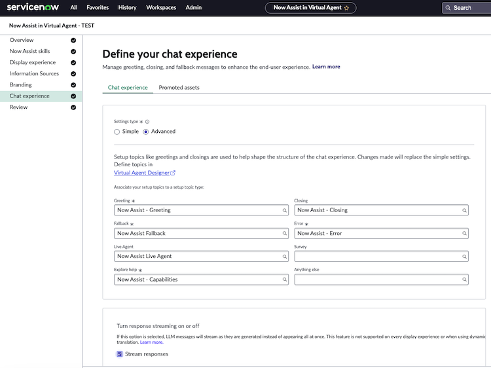Click the Closing field lookup magnifier
491x368 pixels.
tap(464, 210)
